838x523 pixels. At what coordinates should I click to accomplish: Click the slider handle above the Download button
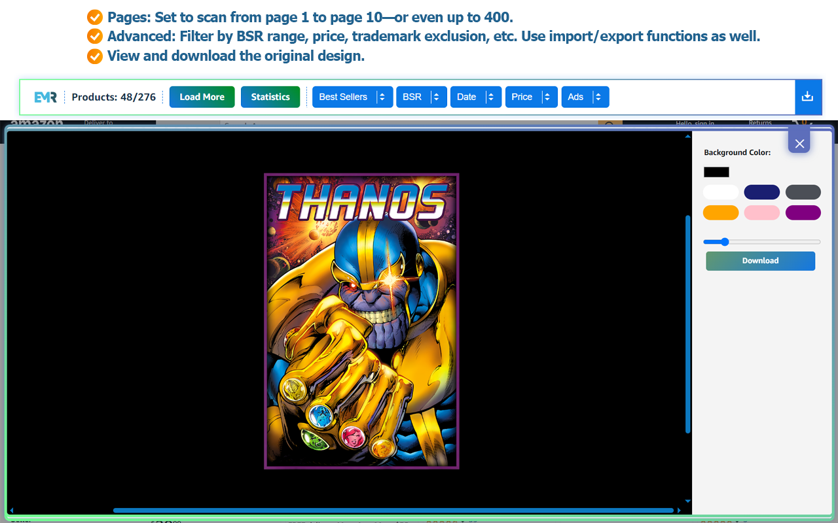pyautogui.click(x=725, y=242)
